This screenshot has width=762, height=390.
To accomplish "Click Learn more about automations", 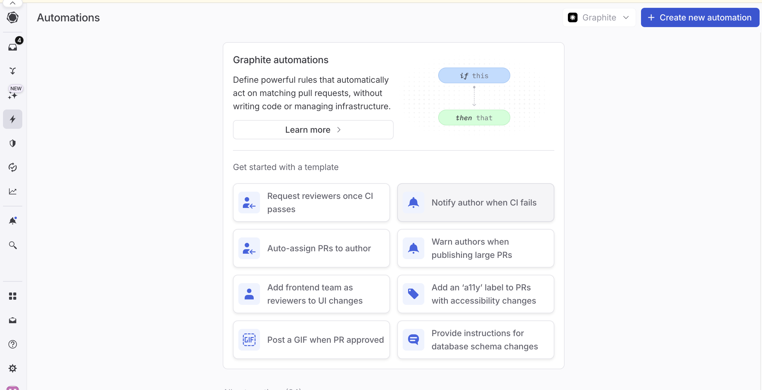I will tap(313, 129).
